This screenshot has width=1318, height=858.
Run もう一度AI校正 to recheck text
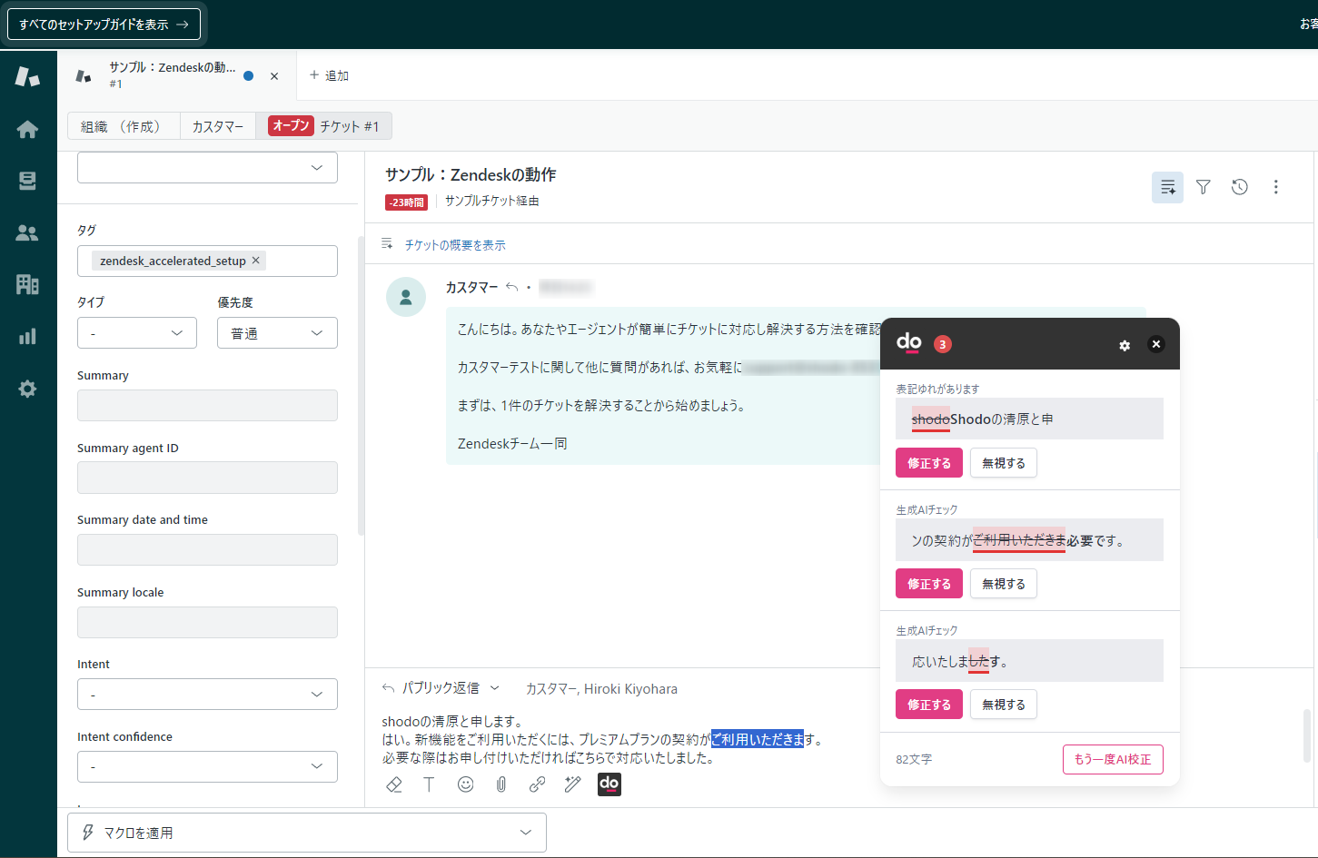pos(1113,759)
